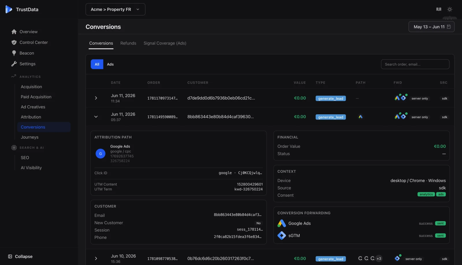This screenshot has width=462, height=265.
Task: Go to Overview in sidebar
Action: (x=29, y=32)
